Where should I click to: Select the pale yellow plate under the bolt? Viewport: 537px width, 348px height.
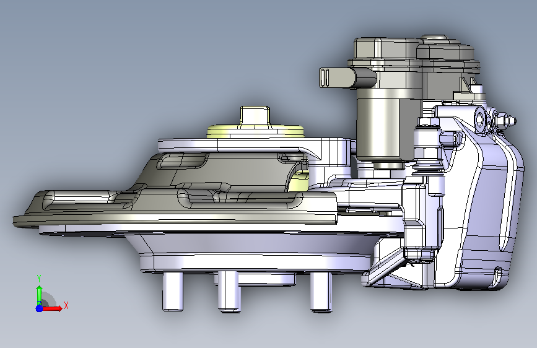pos(255,132)
